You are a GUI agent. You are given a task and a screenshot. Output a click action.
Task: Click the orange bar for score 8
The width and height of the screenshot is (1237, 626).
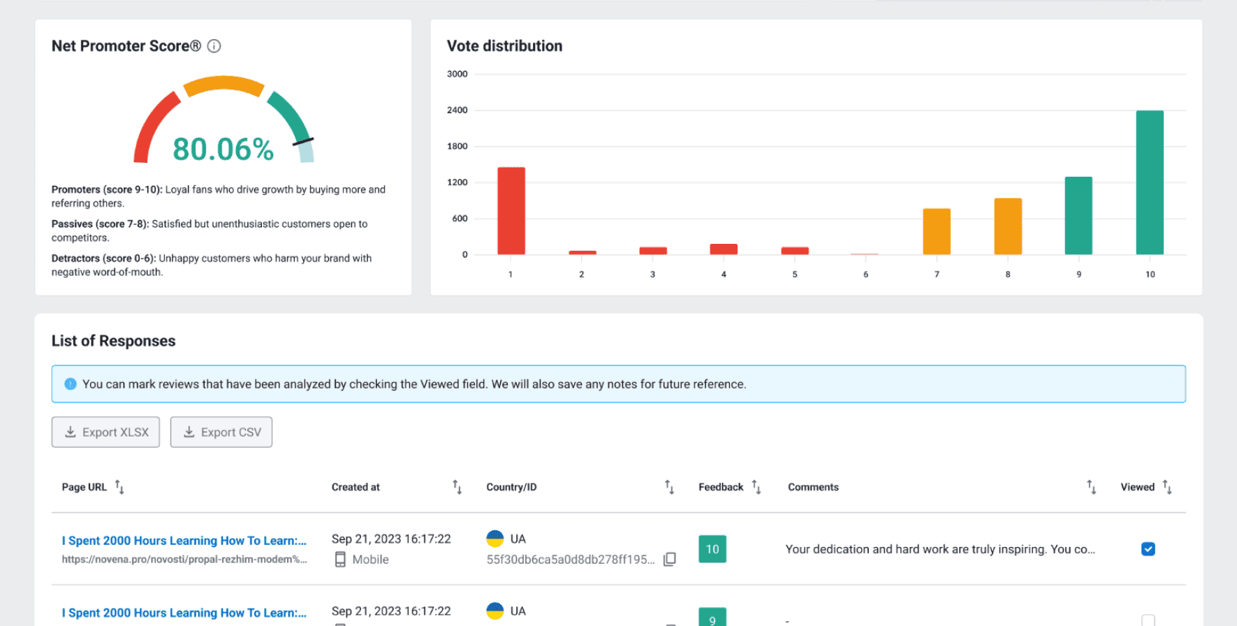(1007, 226)
